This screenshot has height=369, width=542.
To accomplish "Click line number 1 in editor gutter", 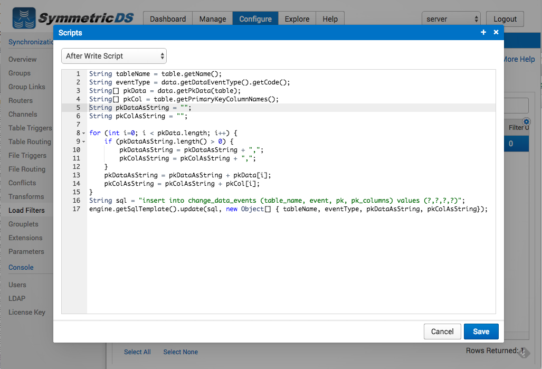I will (78, 74).
